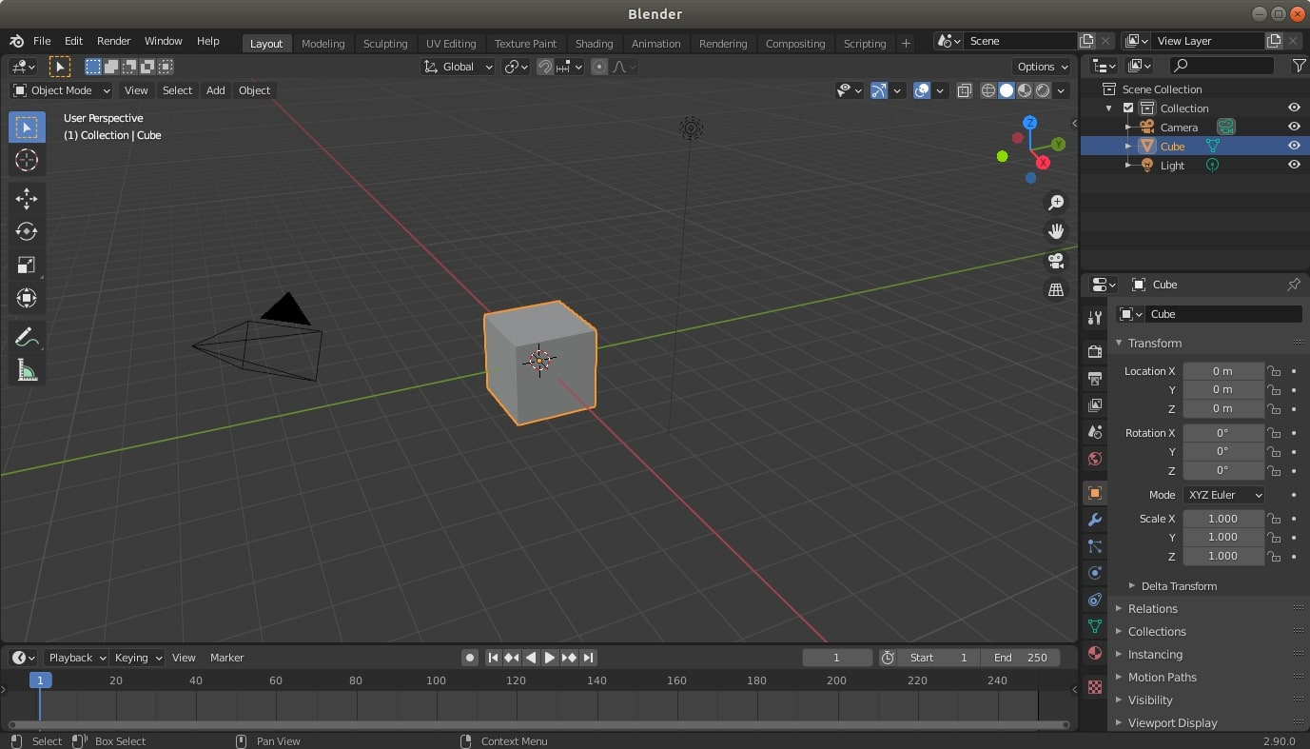Open the Object Mode dropdown
This screenshot has width=1310, height=749.
click(x=62, y=90)
